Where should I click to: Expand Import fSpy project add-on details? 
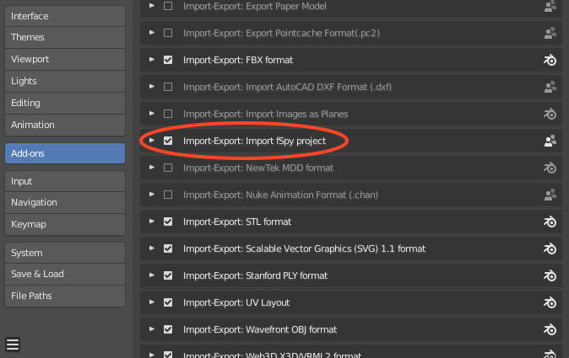pyautogui.click(x=152, y=141)
